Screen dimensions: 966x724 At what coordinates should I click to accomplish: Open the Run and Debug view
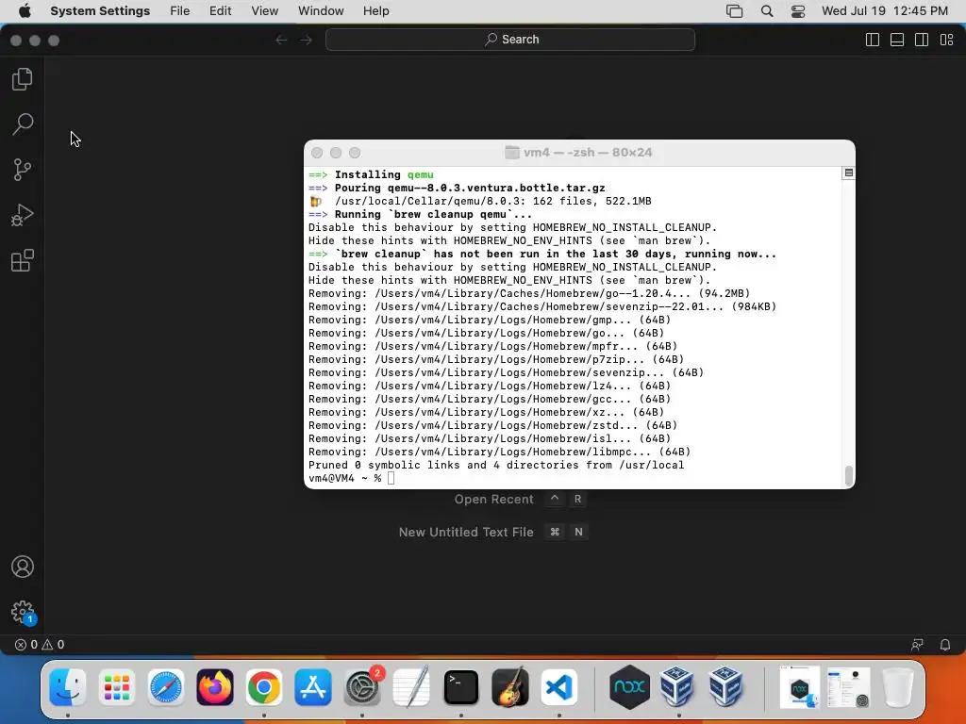tap(23, 215)
